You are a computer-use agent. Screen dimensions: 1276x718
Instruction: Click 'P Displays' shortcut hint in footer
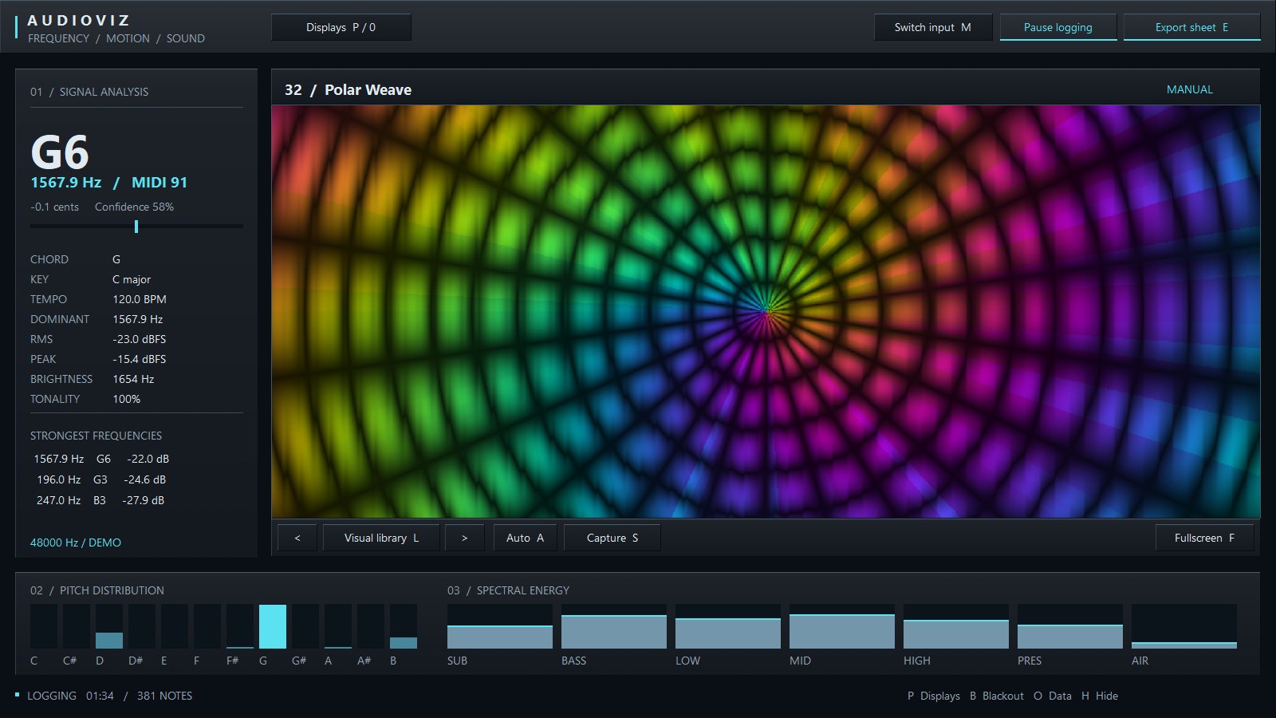[x=934, y=696]
